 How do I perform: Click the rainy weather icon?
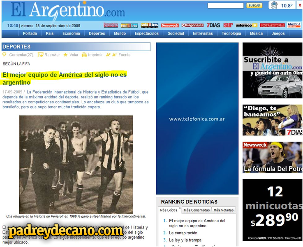coord(274,5)
